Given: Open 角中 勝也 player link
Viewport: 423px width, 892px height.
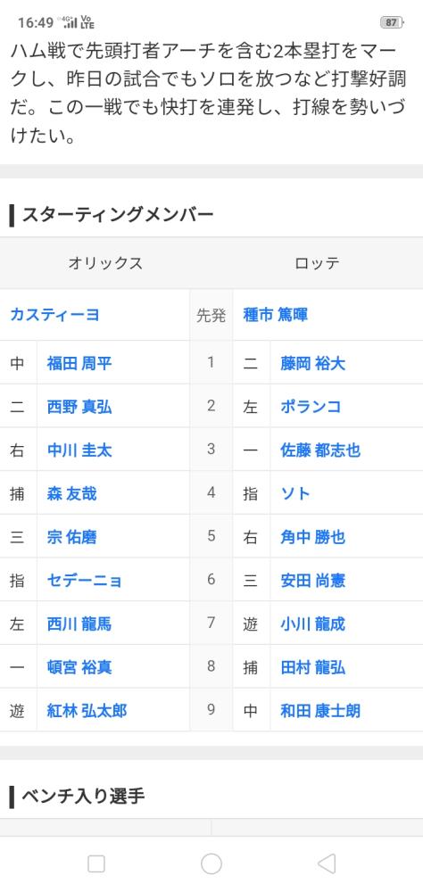Looking at the screenshot, I should click(312, 537).
